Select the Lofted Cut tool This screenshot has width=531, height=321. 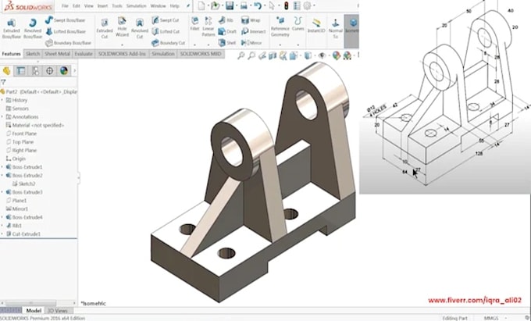[166, 31]
